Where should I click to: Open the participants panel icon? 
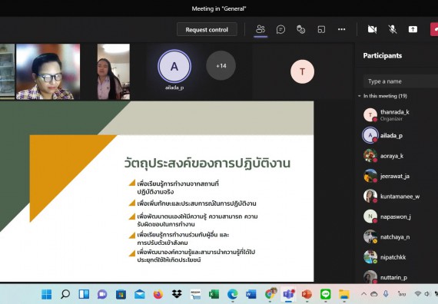click(260, 29)
